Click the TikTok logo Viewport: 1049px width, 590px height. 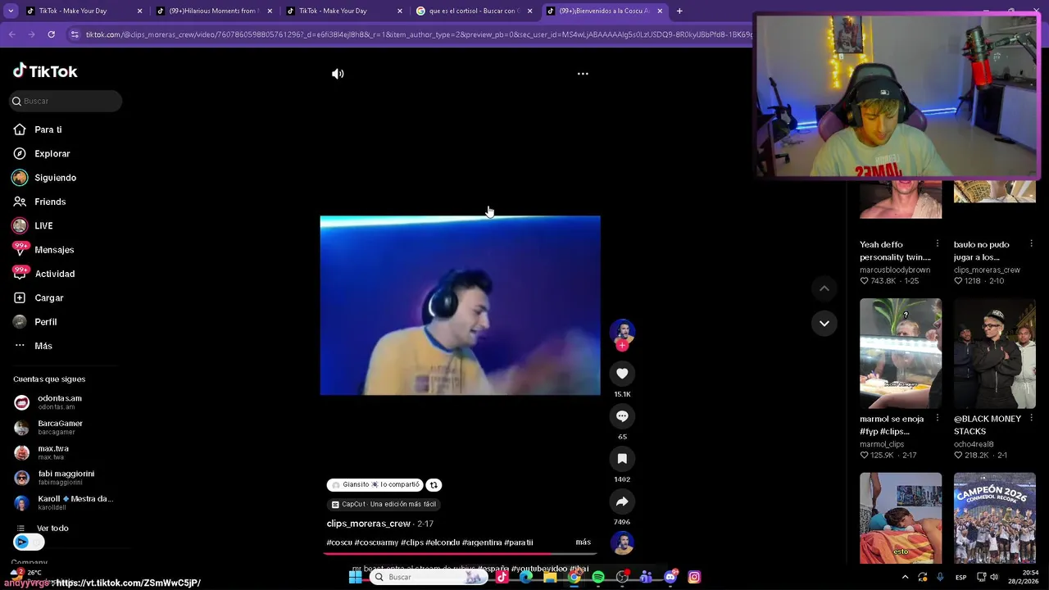click(x=45, y=71)
